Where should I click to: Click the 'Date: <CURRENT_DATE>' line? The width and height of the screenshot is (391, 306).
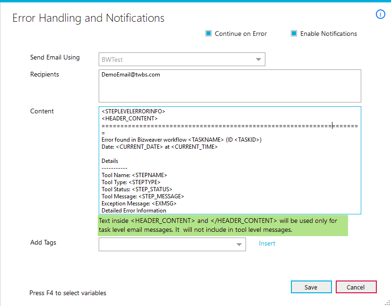pos(160,147)
